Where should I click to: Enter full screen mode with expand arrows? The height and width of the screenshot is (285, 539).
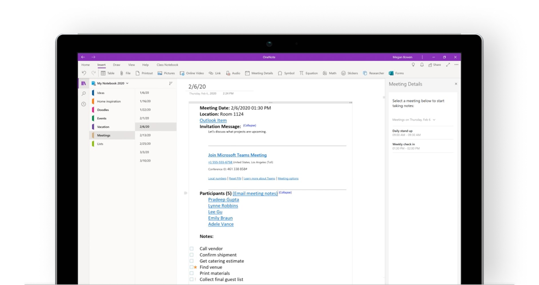pyautogui.click(x=448, y=65)
